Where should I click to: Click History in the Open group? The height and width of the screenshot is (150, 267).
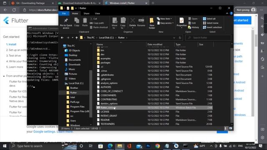click(194, 27)
